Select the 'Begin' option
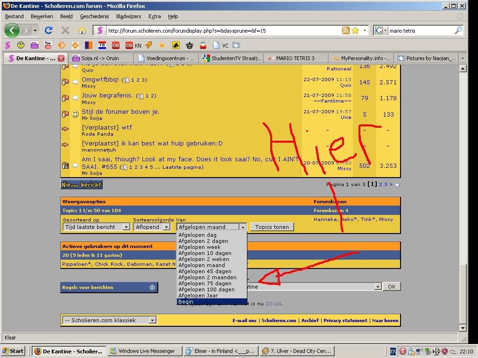The width and height of the screenshot is (478, 358). [211, 302]
